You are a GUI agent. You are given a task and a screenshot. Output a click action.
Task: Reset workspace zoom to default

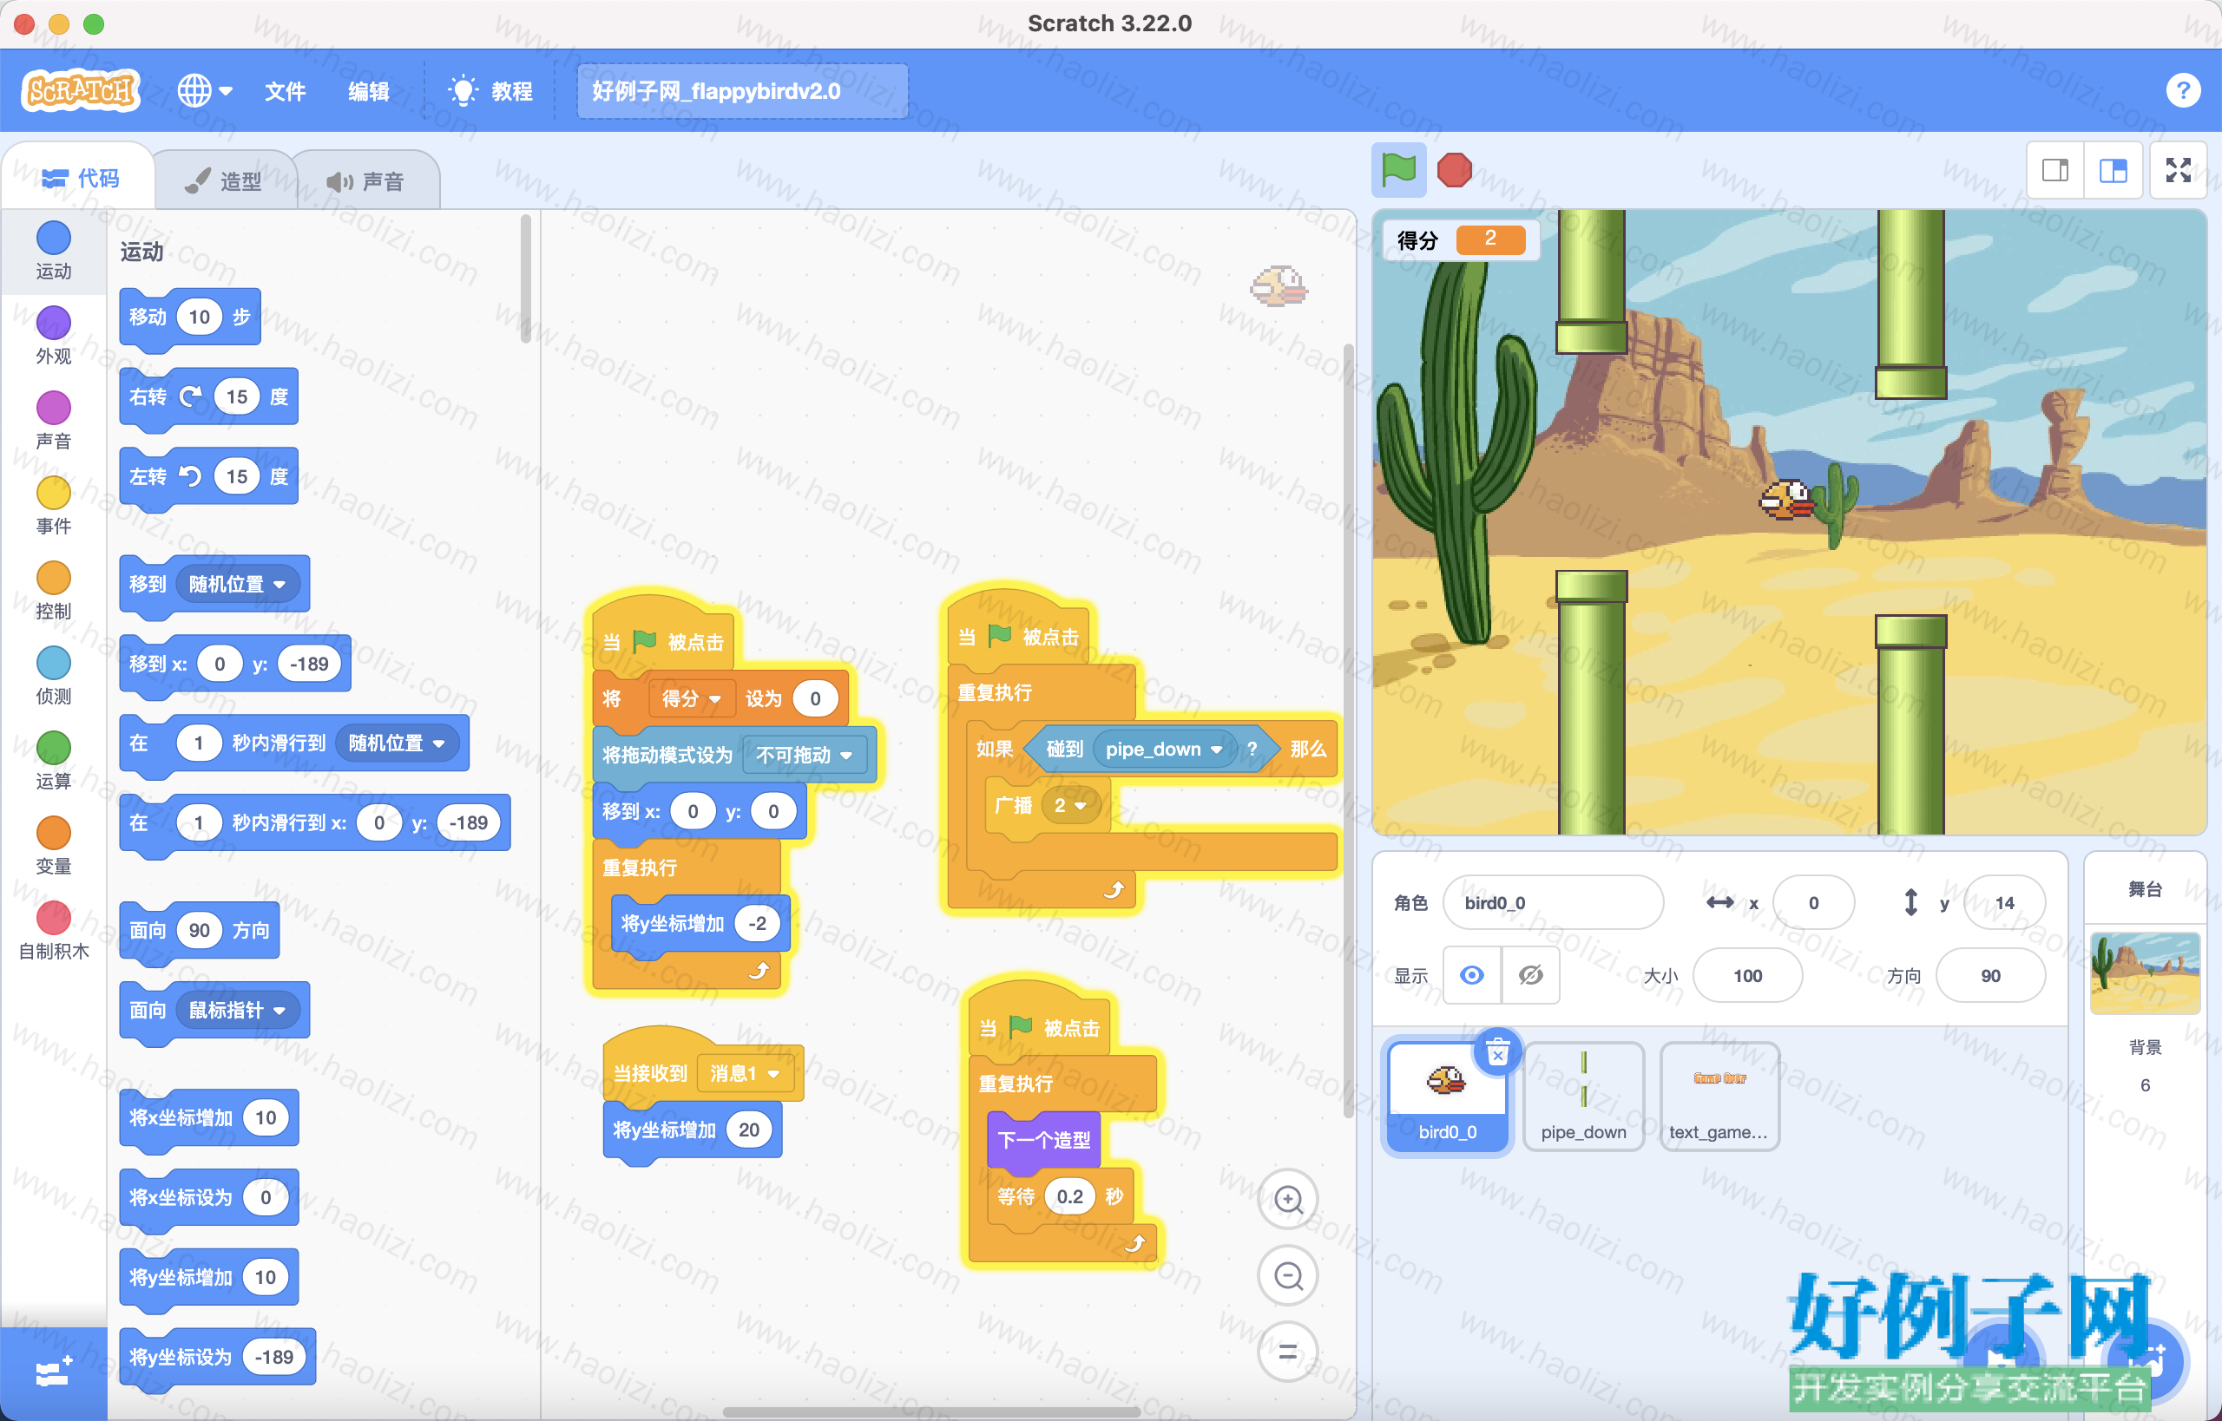pos(1288,1352)
